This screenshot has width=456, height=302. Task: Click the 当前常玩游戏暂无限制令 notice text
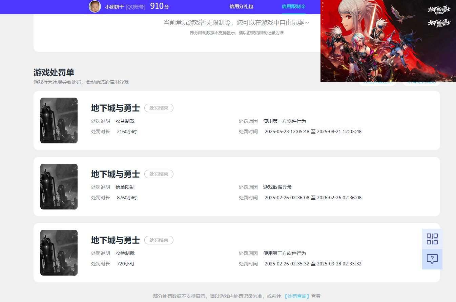[x=236, y=23]
